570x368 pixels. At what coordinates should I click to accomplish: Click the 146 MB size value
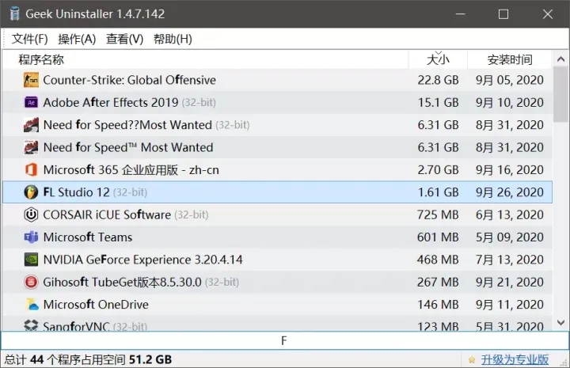[x=438, y=305]
